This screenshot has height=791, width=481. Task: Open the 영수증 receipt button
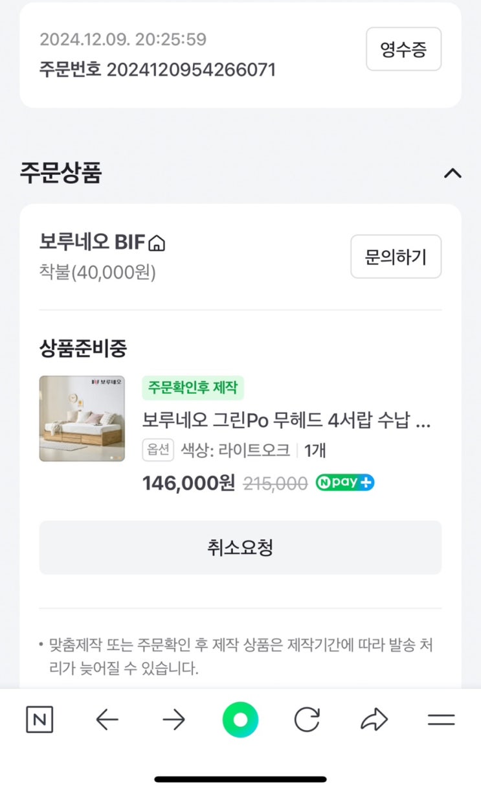coord(403,49)
